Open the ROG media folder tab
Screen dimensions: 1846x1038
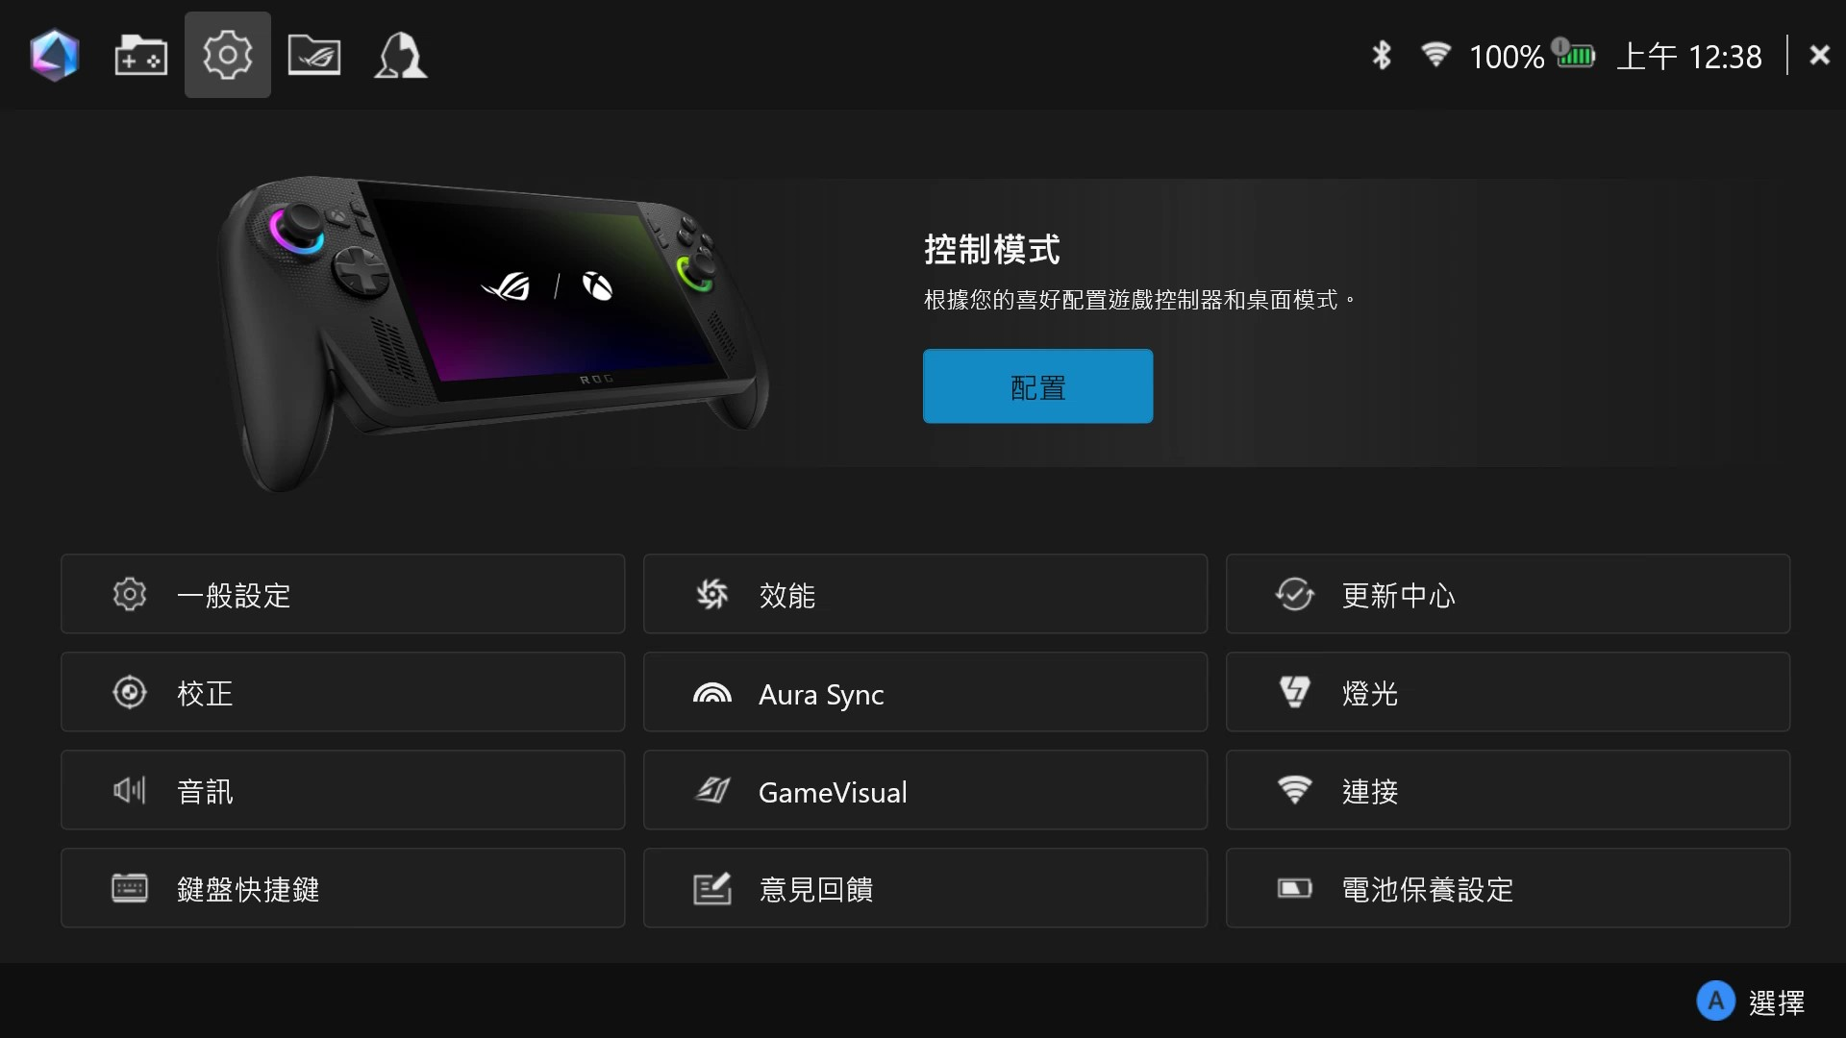314,55
